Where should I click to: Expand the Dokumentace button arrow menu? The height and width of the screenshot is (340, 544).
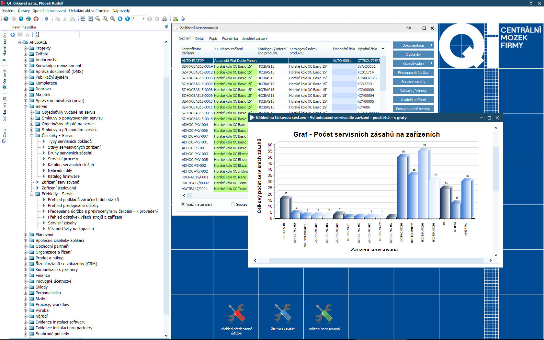[431, 45]
